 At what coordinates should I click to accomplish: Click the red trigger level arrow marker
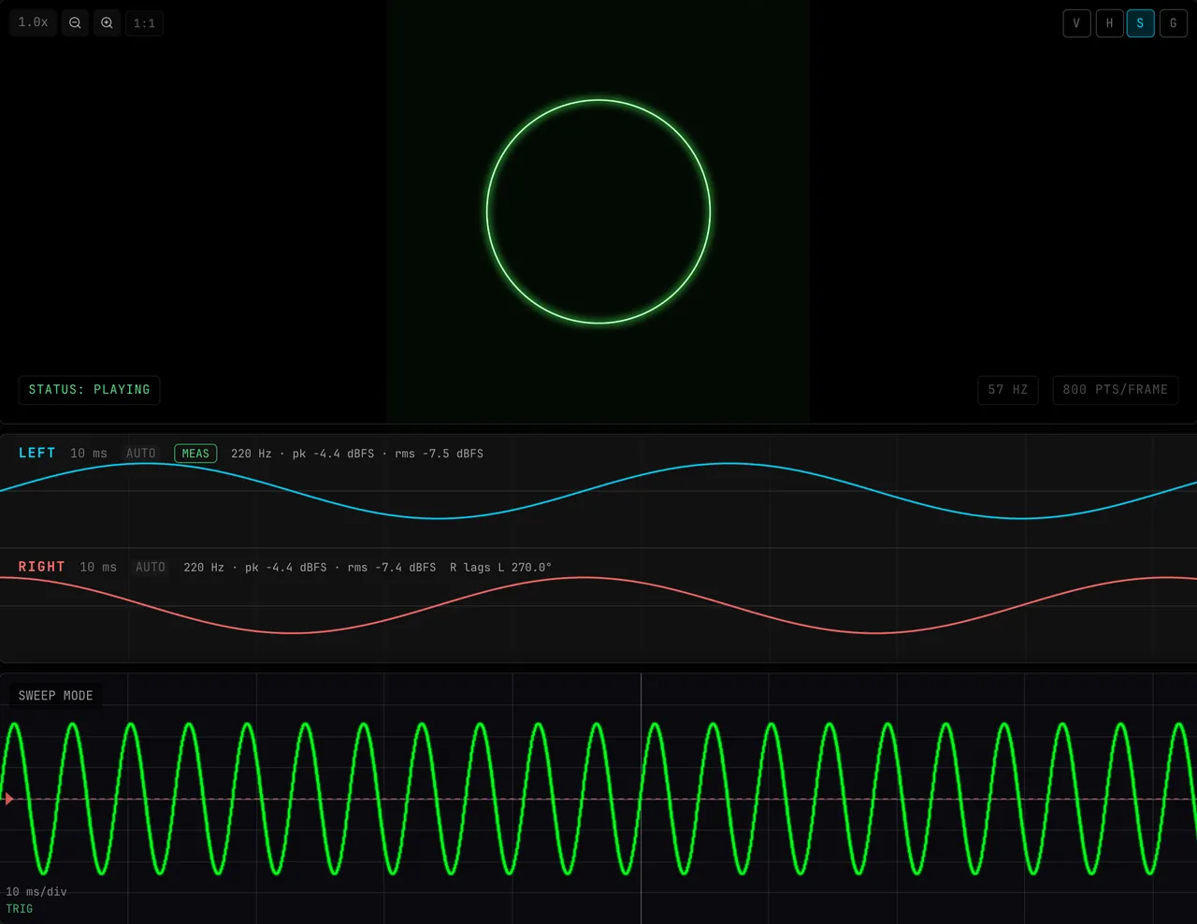(x=9, y=799)
